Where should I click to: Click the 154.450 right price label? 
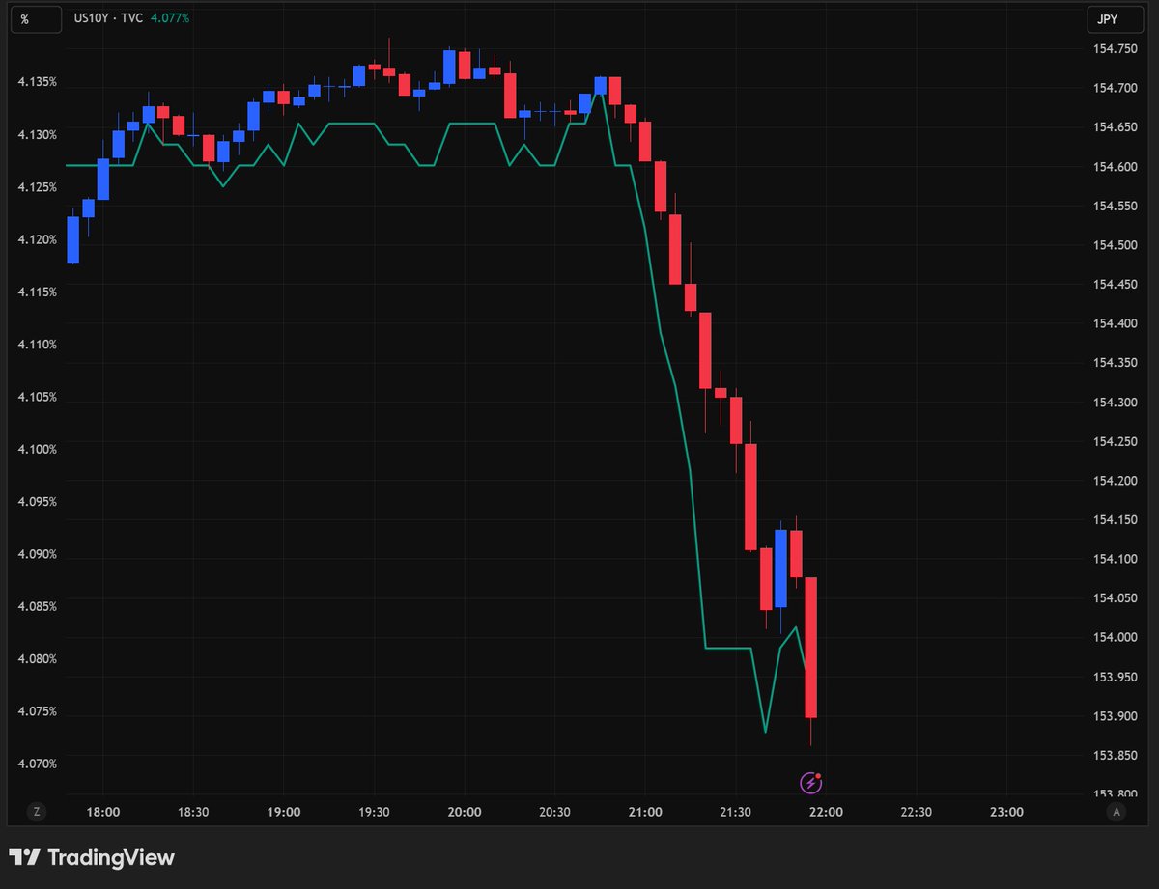[1115, 285]
